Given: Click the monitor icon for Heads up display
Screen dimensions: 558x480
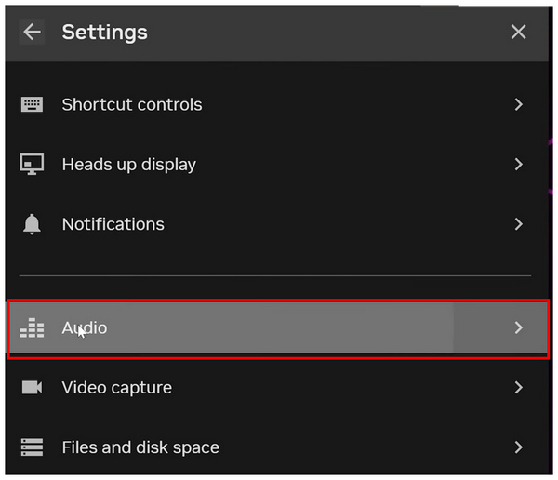Looking at the screenshot, I should 33,165.
